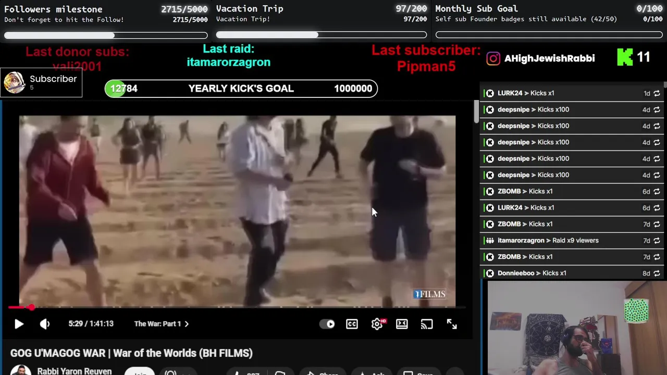Click Kick icon beside LURK24 1d row
The width and height of the screenshot is (667, 375).
coord(490,93)
